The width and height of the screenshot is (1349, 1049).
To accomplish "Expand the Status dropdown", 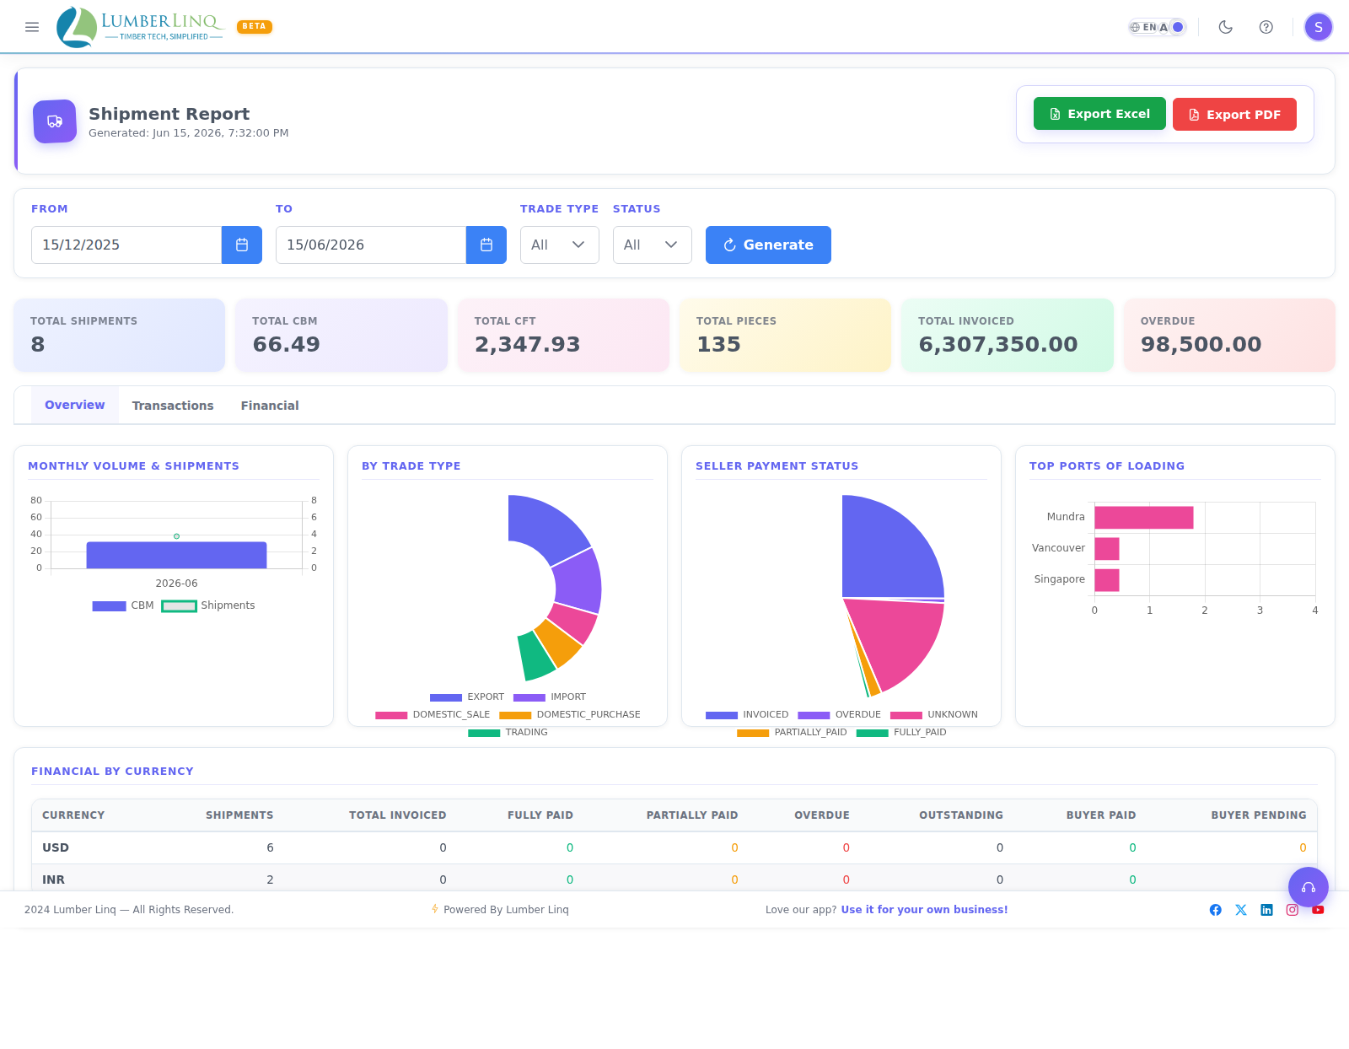I will click(x=653, y=245).
